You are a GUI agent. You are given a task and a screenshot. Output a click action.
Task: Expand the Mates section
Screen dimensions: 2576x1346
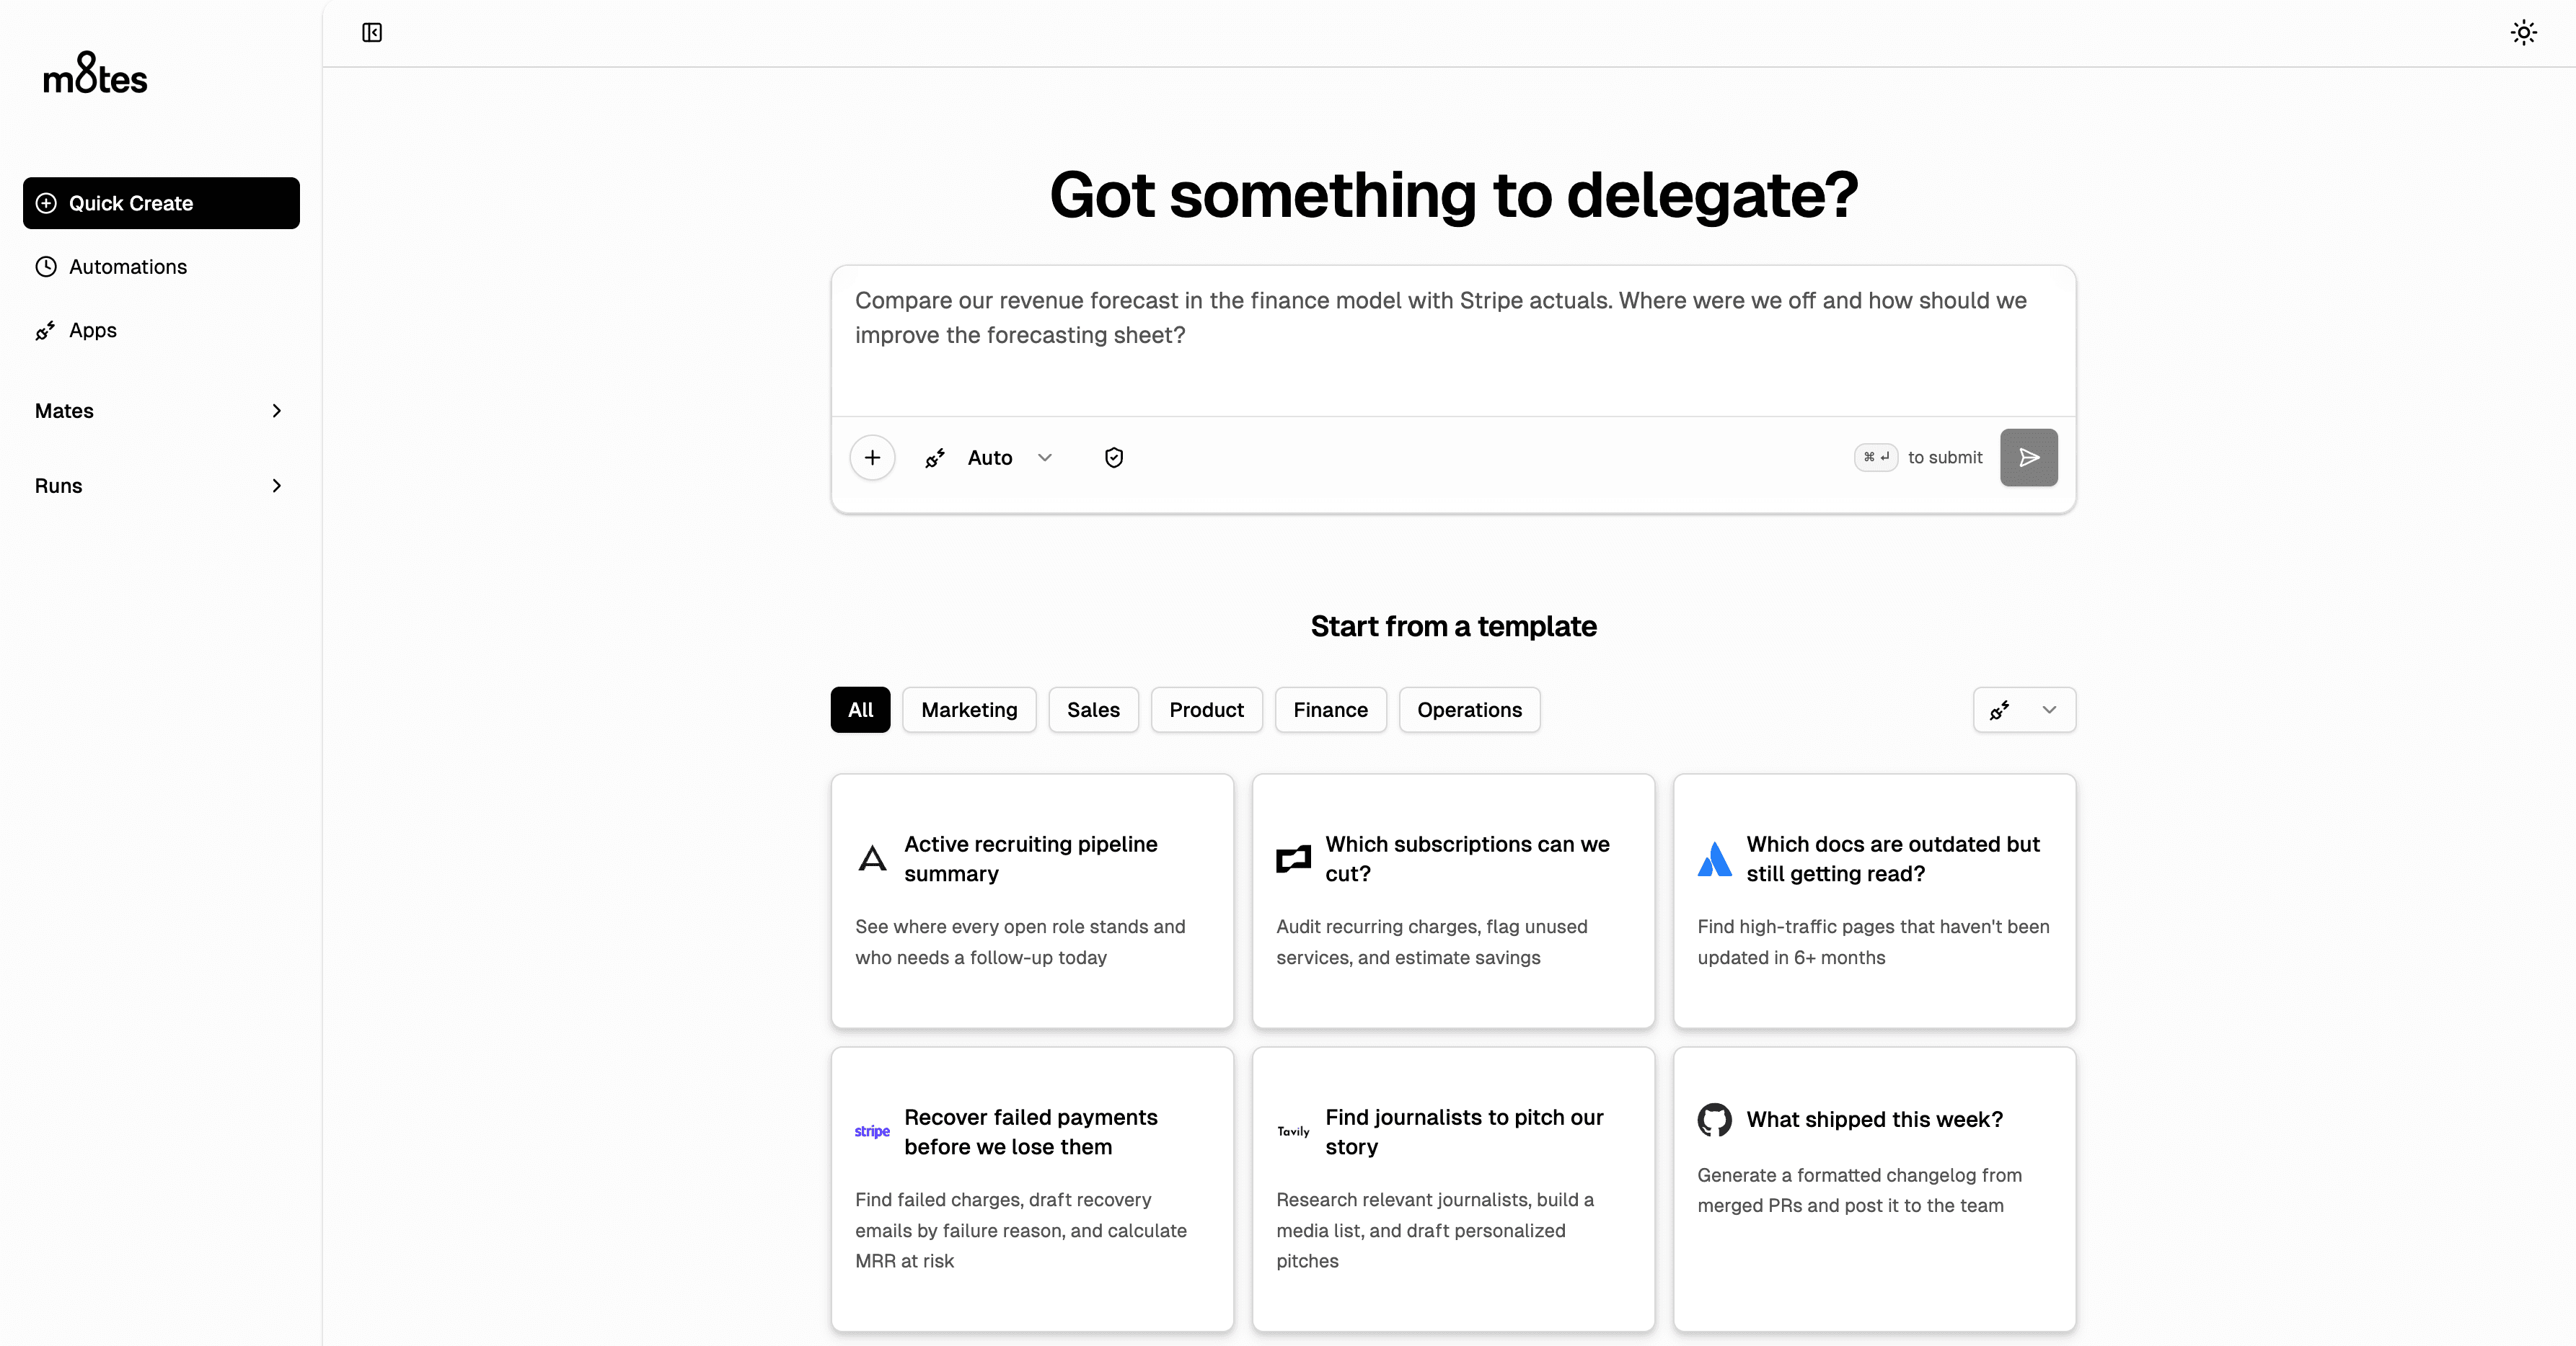pos(159,410)
